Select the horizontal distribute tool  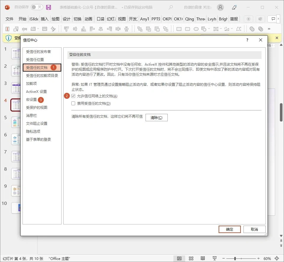(x=118, y=29)
